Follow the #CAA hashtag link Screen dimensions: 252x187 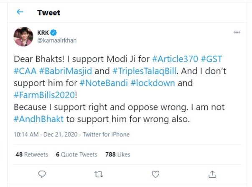tap(25, 71)
